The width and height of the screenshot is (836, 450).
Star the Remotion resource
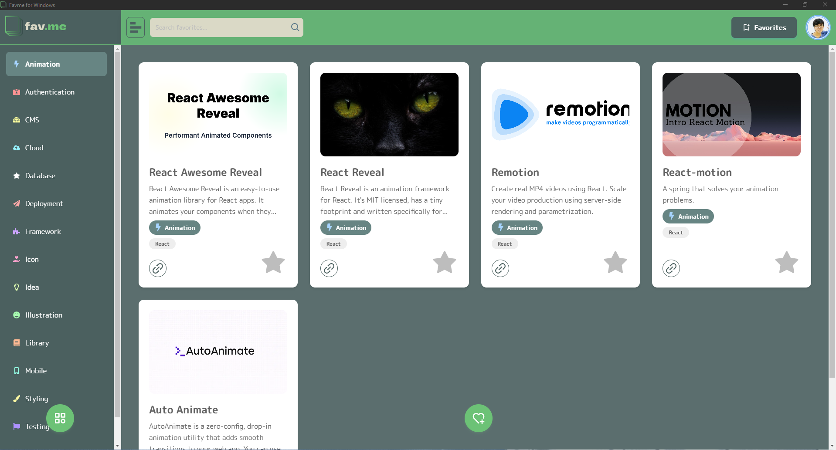click(615, 263)
